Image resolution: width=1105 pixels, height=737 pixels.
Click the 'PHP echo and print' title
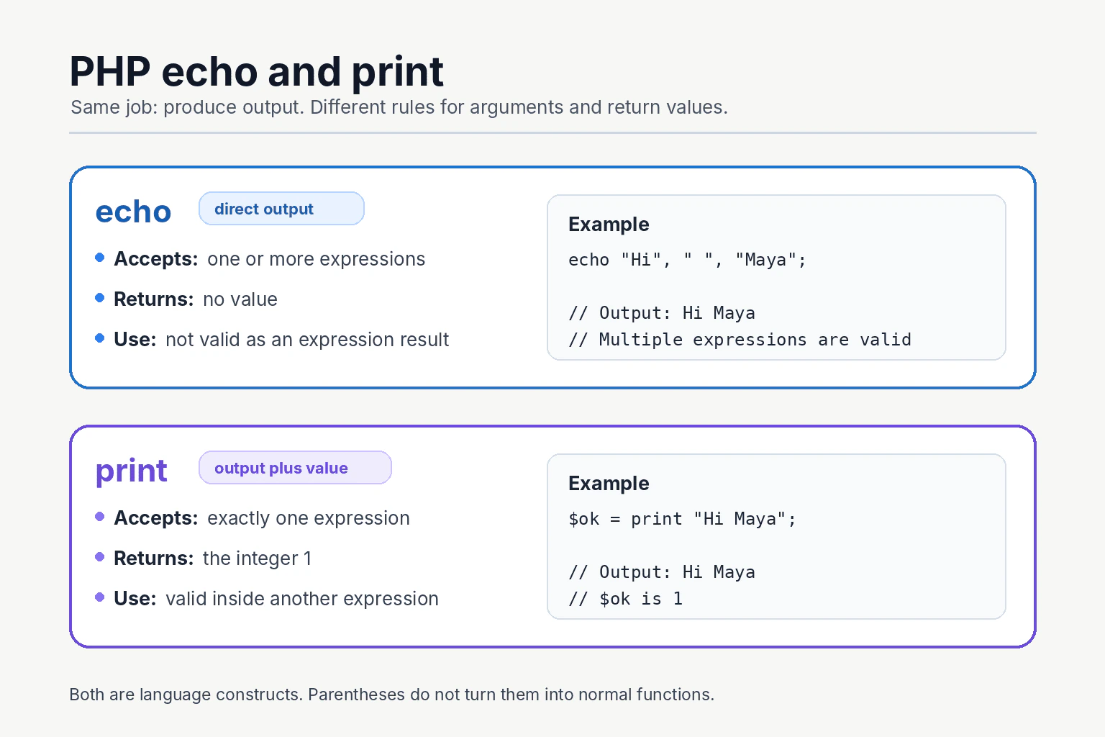(257, 72)
